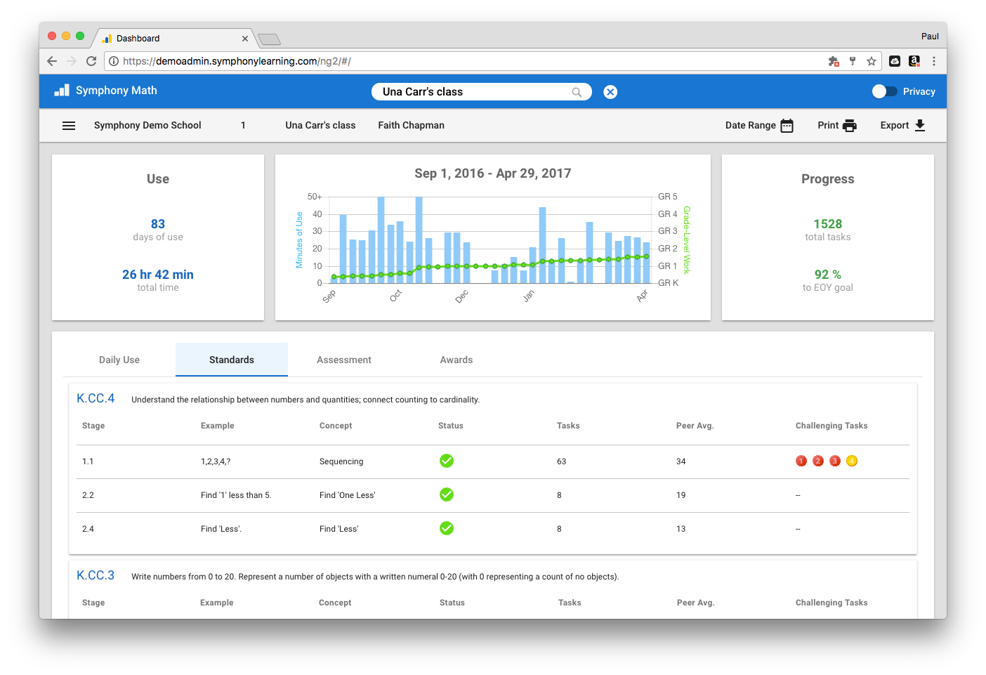Close the Dashboard browser tab
This screenshot has width=986, height=675.
245,39
